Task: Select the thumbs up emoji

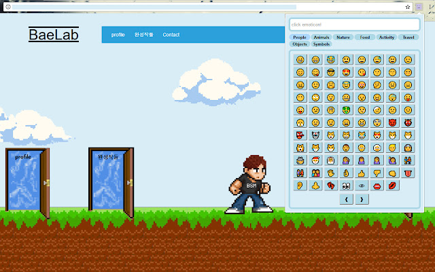Action: point(362,173)
